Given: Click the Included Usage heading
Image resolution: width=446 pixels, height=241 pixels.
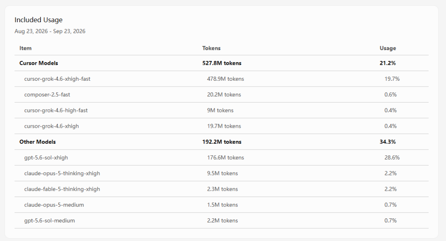Looking at the screenshot, I should pos(38,20).
